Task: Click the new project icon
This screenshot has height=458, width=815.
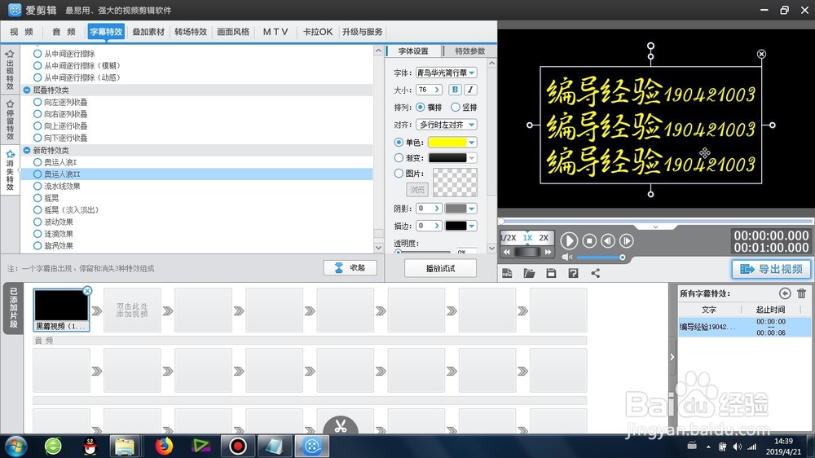Action: pos(507,273)
